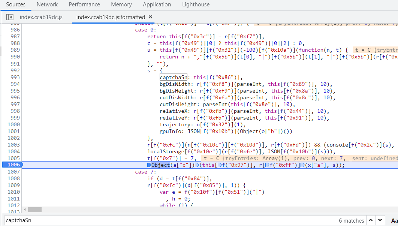Jump to previous search match arrow
Viewport: 398px width, 226px height.
[x=371, y=220]
